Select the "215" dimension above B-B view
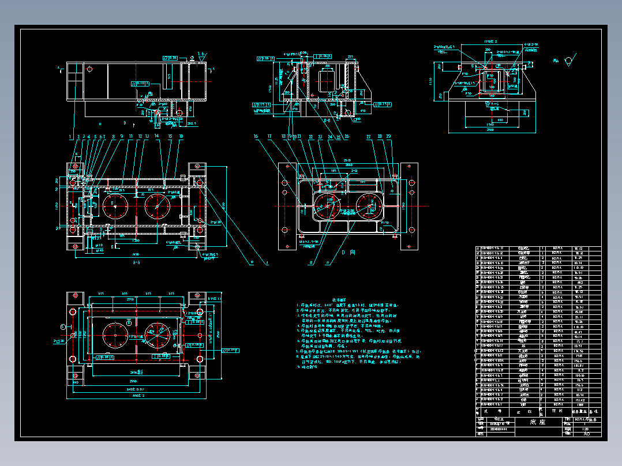Screen dimensions: 622x466 pos(350,57)
